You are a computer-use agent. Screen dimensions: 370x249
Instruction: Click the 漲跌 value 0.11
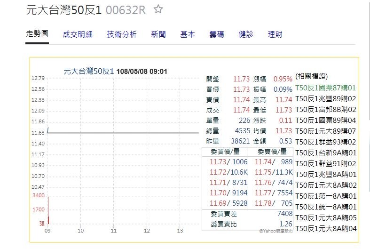285,120
